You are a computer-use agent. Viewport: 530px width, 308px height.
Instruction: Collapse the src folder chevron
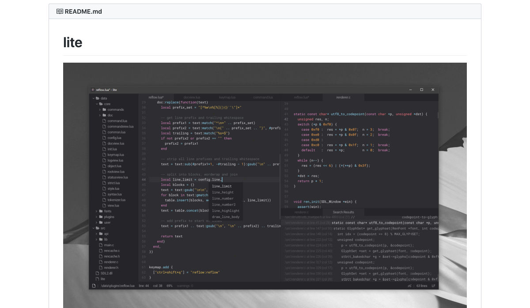[93, 228]
